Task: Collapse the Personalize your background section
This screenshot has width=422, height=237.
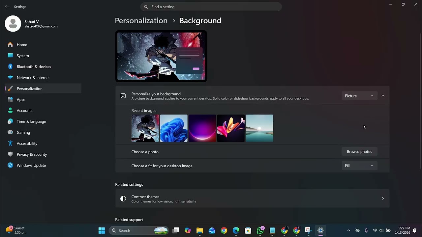Action: click(383, 96)
